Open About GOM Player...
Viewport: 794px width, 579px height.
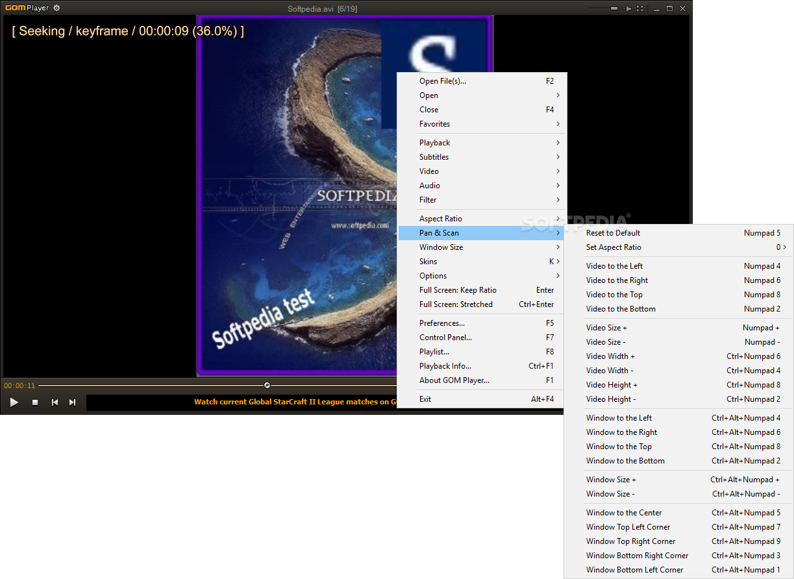coord(482,380)
